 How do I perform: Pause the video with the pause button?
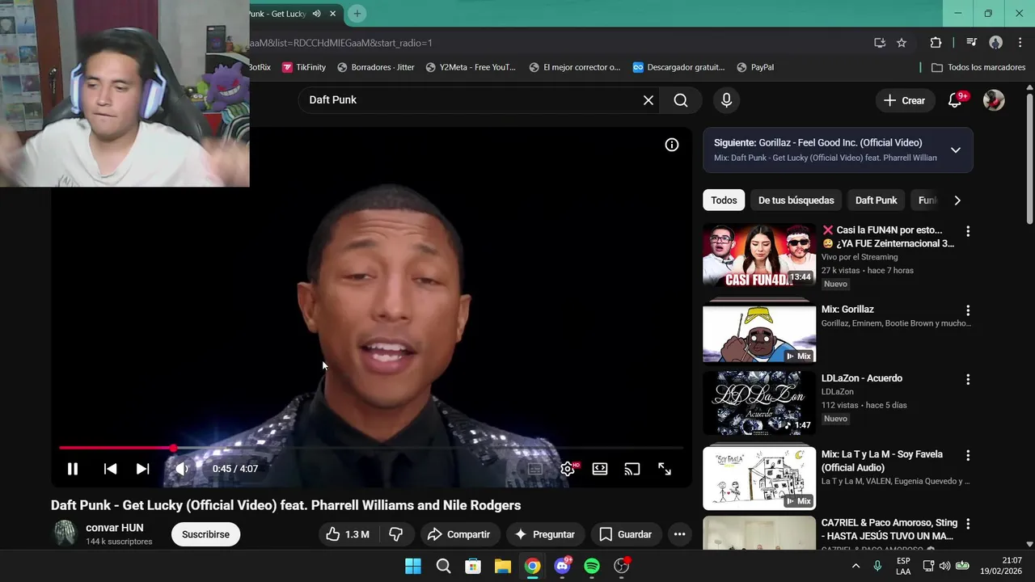click(x=73, y=469)
